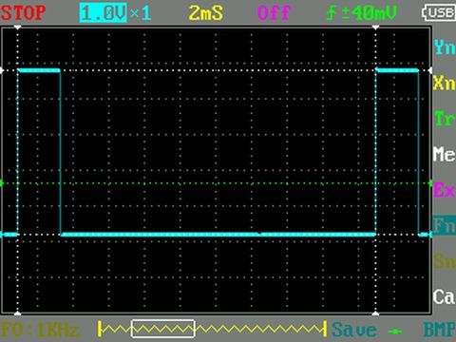
Task: Open the BMP file format option
Action: click(x=440, y=330)
